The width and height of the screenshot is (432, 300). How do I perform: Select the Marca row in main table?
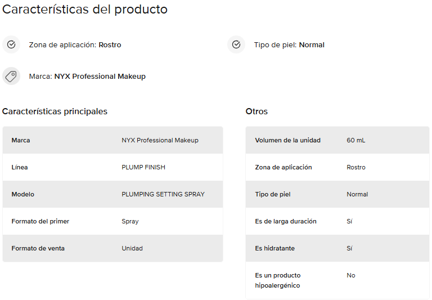[112, 140]
